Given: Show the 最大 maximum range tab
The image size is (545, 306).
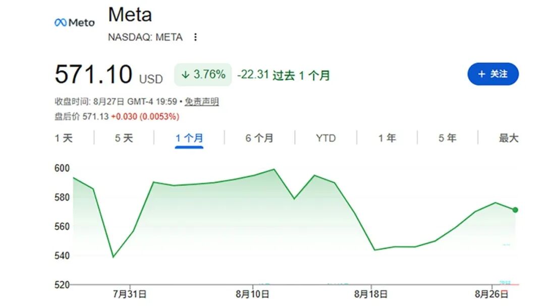Looking at the screenshot, I should tap(509, 138).
